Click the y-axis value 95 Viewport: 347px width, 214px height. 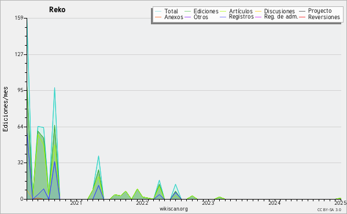pyautogui.click(x=20, y=90)
